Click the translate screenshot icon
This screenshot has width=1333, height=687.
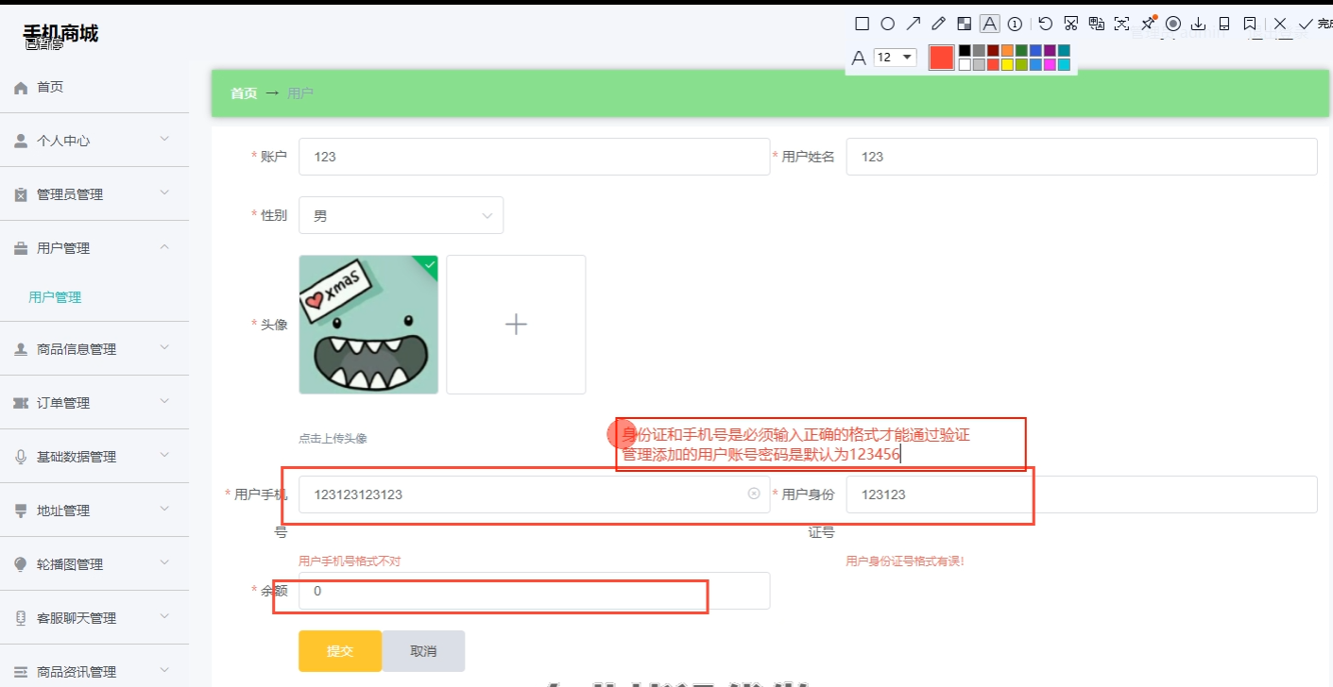[x=1096, y=24]
